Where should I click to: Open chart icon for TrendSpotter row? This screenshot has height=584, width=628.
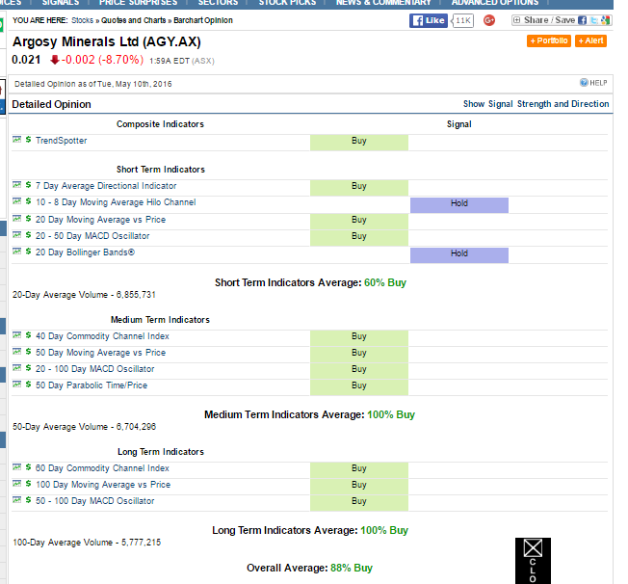[16, 140]
